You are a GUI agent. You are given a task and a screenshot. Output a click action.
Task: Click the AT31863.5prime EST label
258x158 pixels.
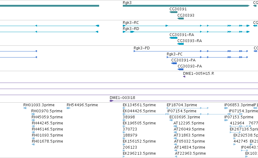189,135
